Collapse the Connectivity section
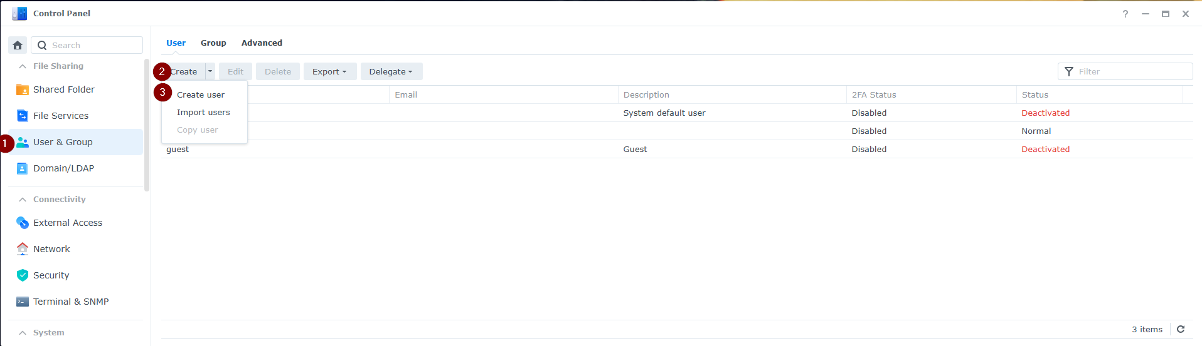 pos(23,200)
